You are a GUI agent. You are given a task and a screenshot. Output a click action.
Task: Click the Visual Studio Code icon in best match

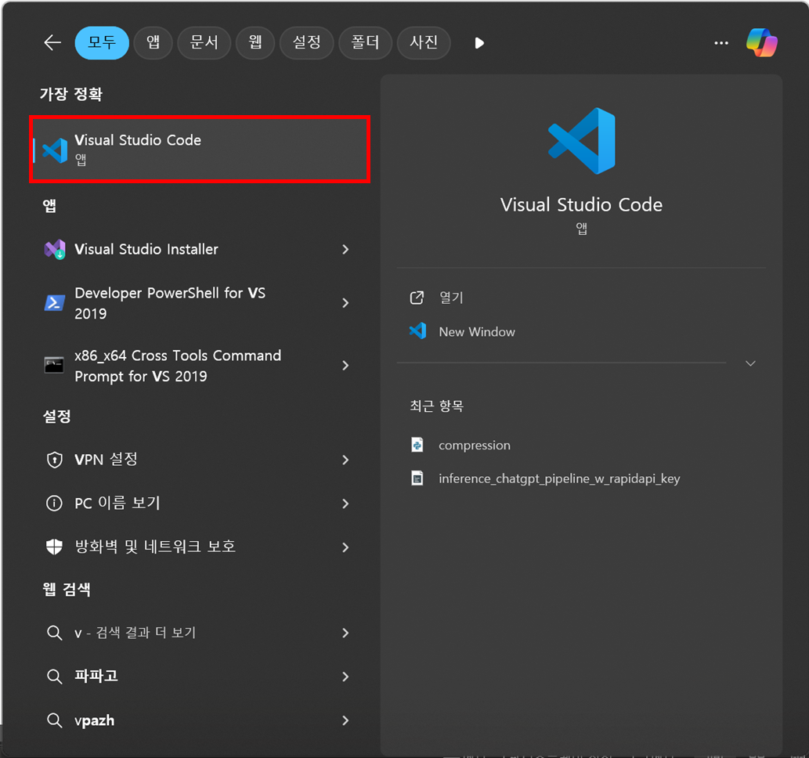pos(55,150)
